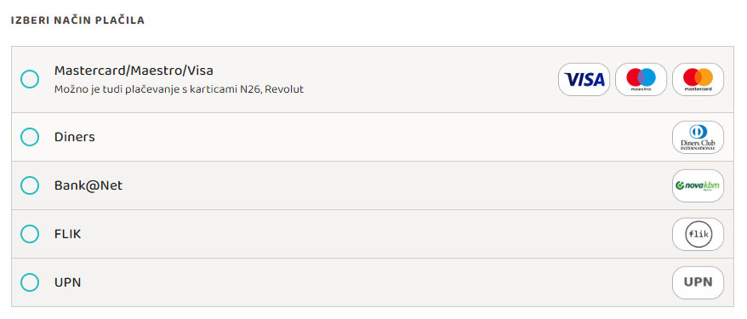Click the Mastercard logo icon
747x319 pixels.
point(698,79)
